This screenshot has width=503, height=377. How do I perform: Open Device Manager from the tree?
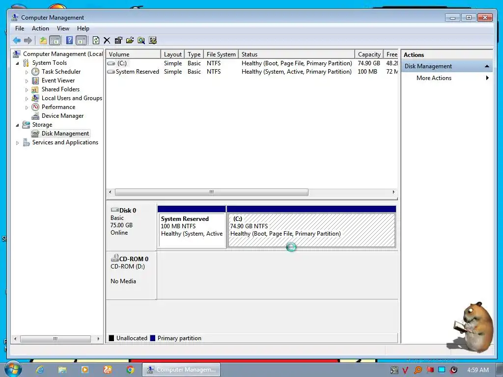pyautogui.click(x=62, y=116)
